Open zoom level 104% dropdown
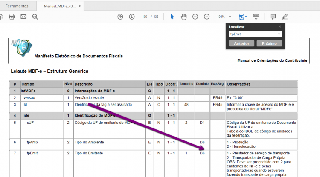 (x=230, y=17)
